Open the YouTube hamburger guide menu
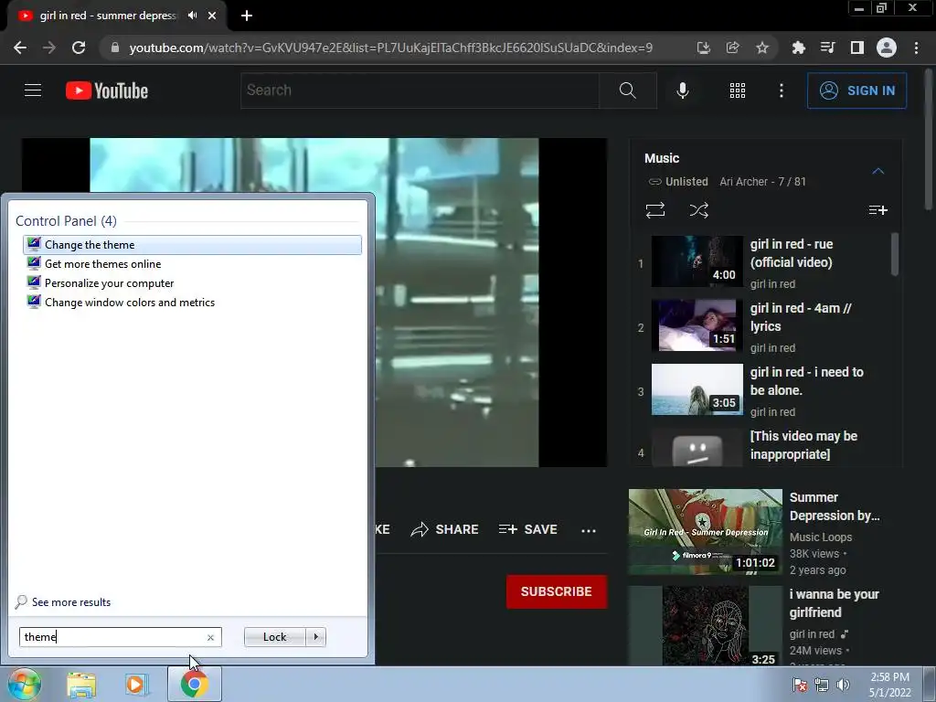The width and height of the screenshot is (936, 702). pyautogui.click(x=33, y=90)
